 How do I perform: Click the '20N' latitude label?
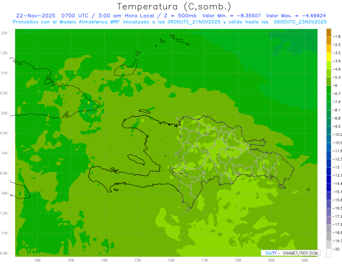pyautogui.click(x=4, y=113)
